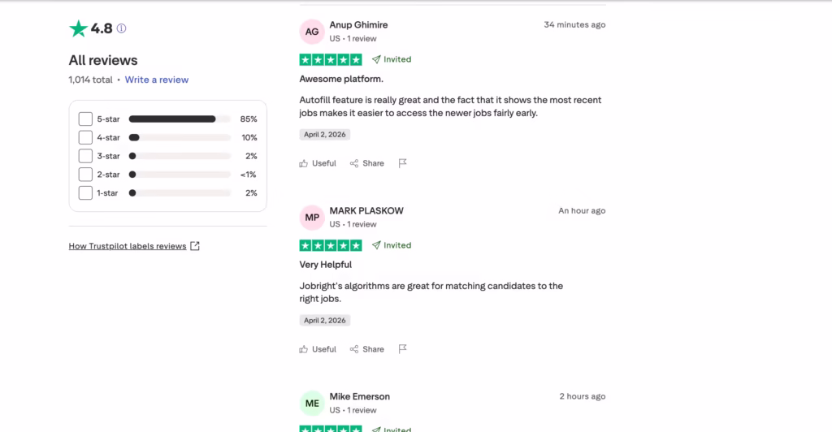Share Mark Plaskow's review
Screen dimensions: 832x432
pos(367,349)
